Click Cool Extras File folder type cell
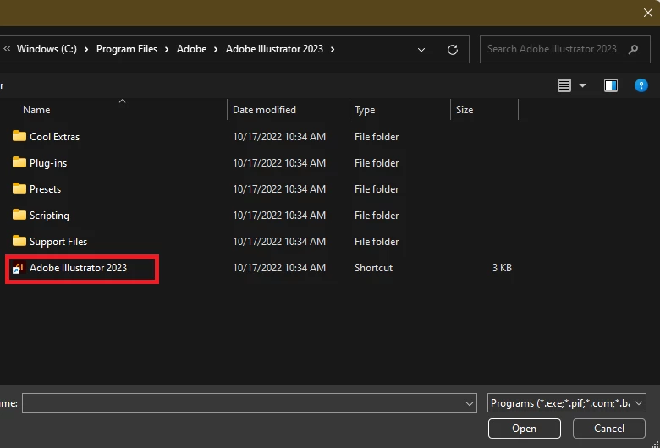The height and width of the screenshot is (448, 660). 377,137
